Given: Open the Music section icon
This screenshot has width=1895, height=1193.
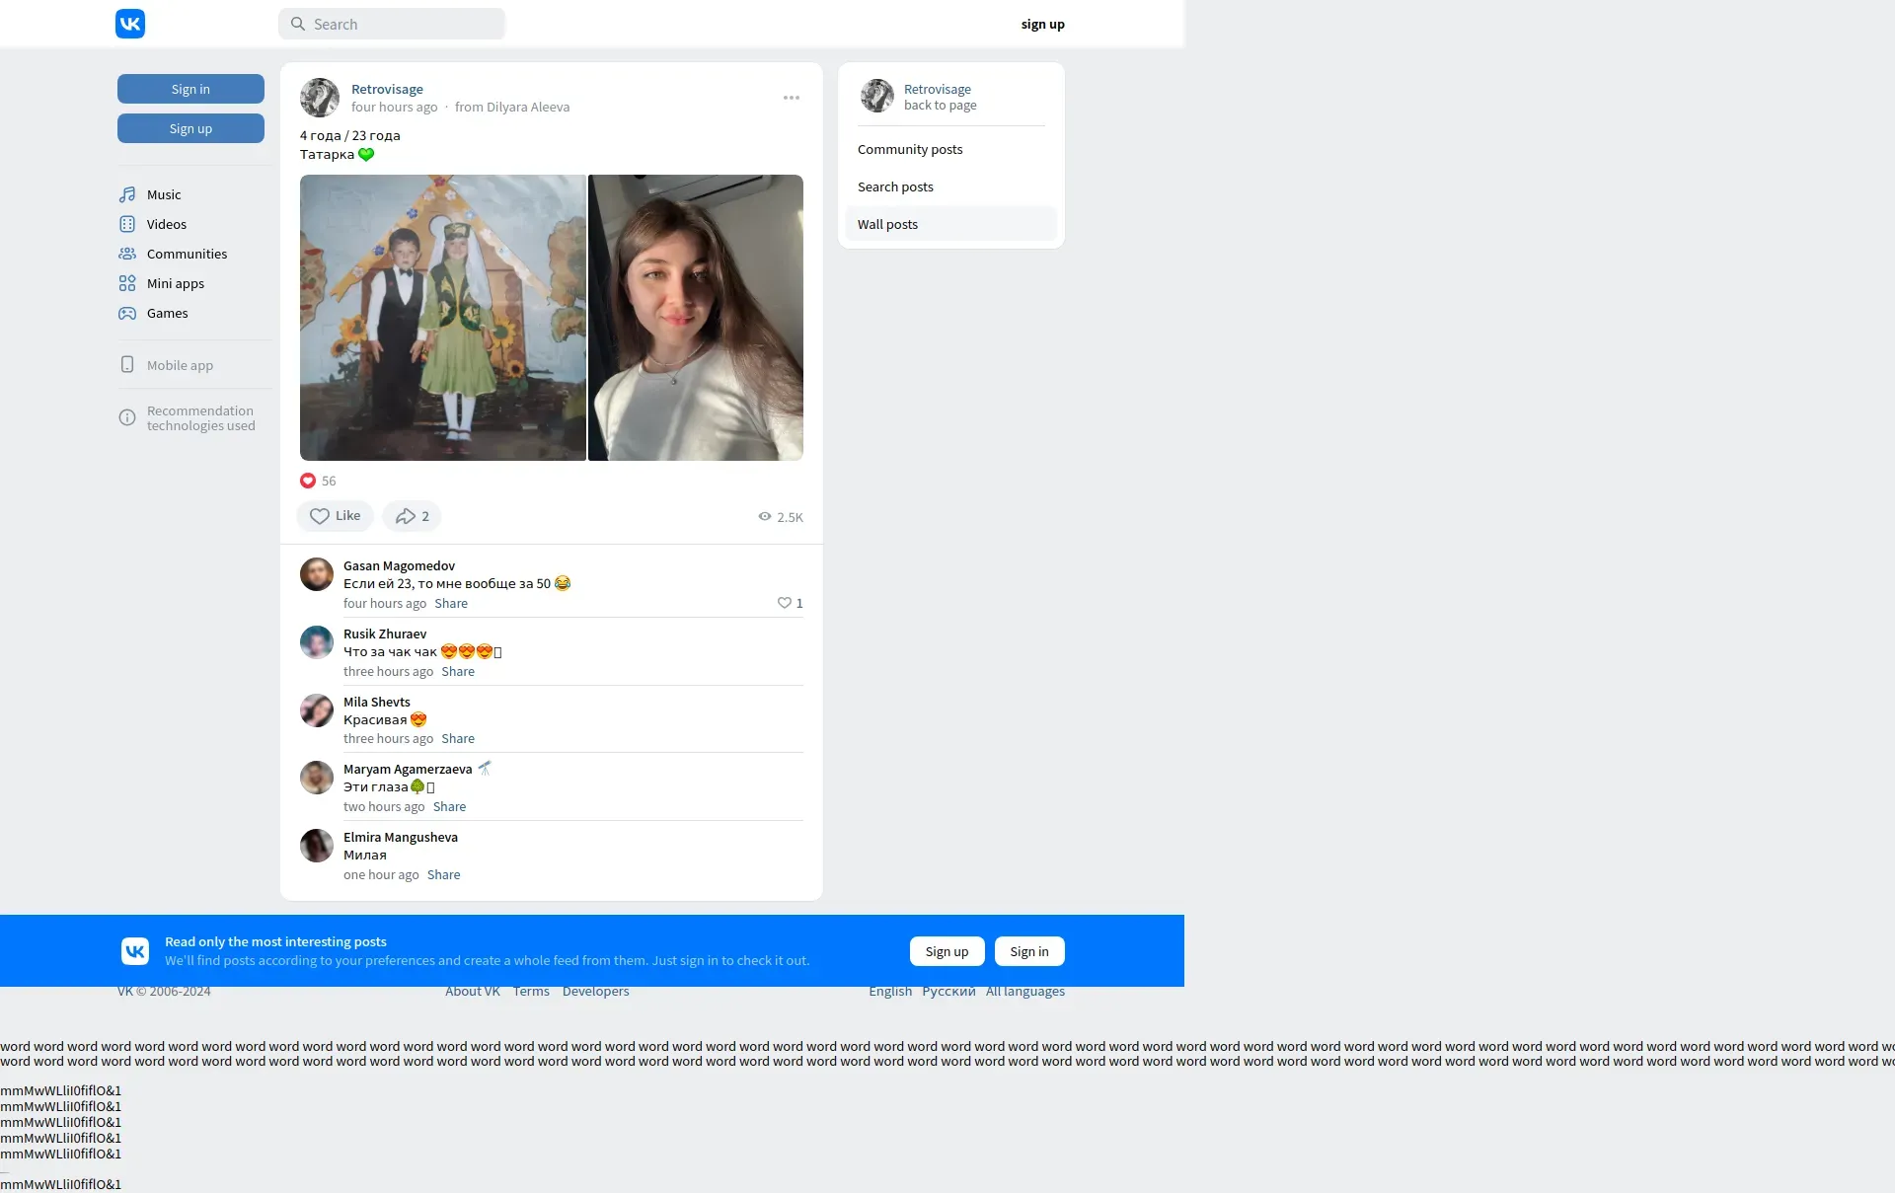Looking at the screenshot, I should pos(127,194).
